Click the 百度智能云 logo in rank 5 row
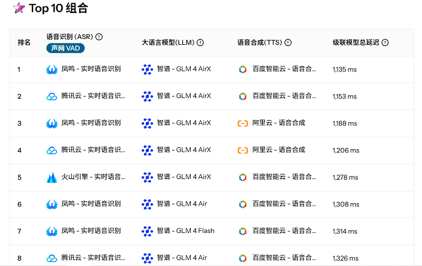This screenshot has width=422, height=266. 243,177
